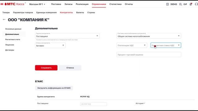The width and height of the screenshot is (198, 111).
Task: Switch to the Контрагенты tab
Action: pos(66,12)
